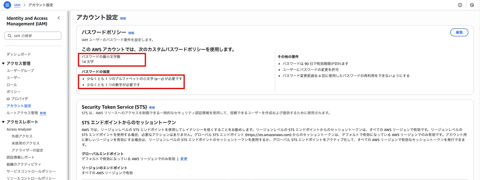Open 認証情報レポート
This screenshot has height=180, width=480.
point(20,157)
